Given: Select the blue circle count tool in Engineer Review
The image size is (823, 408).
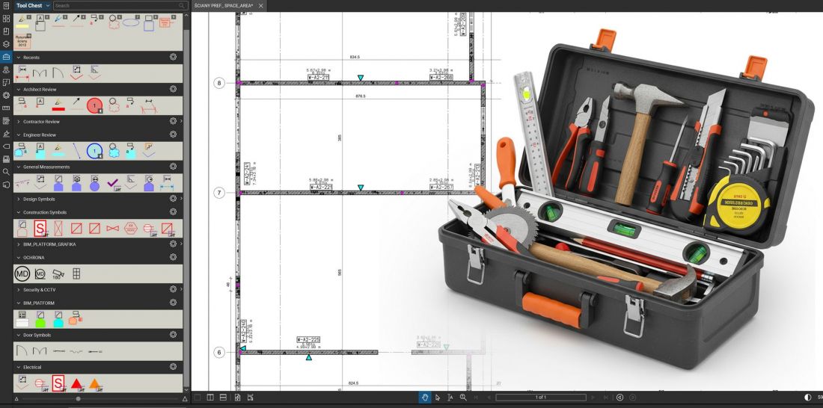Looking at the screenshot, I should (x=94, y=151).
